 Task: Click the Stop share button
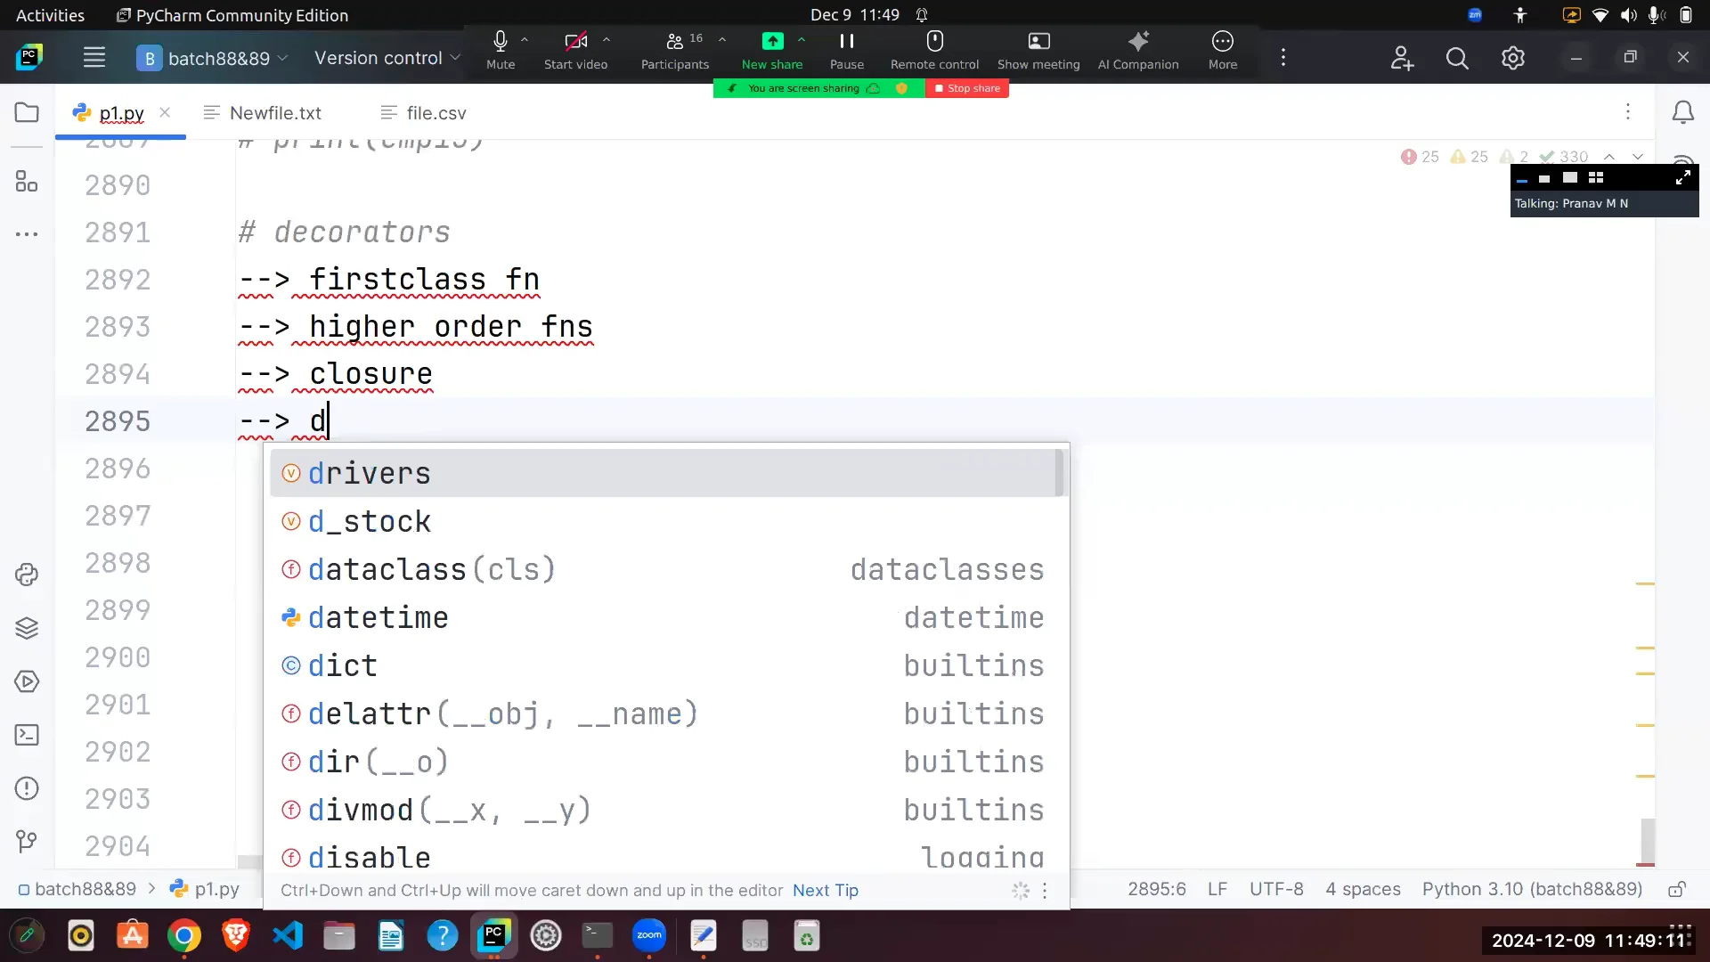tap(967, 88)
